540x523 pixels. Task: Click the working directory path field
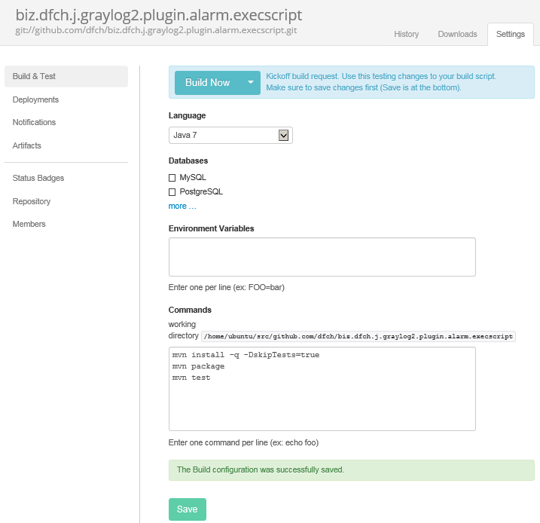358,336
